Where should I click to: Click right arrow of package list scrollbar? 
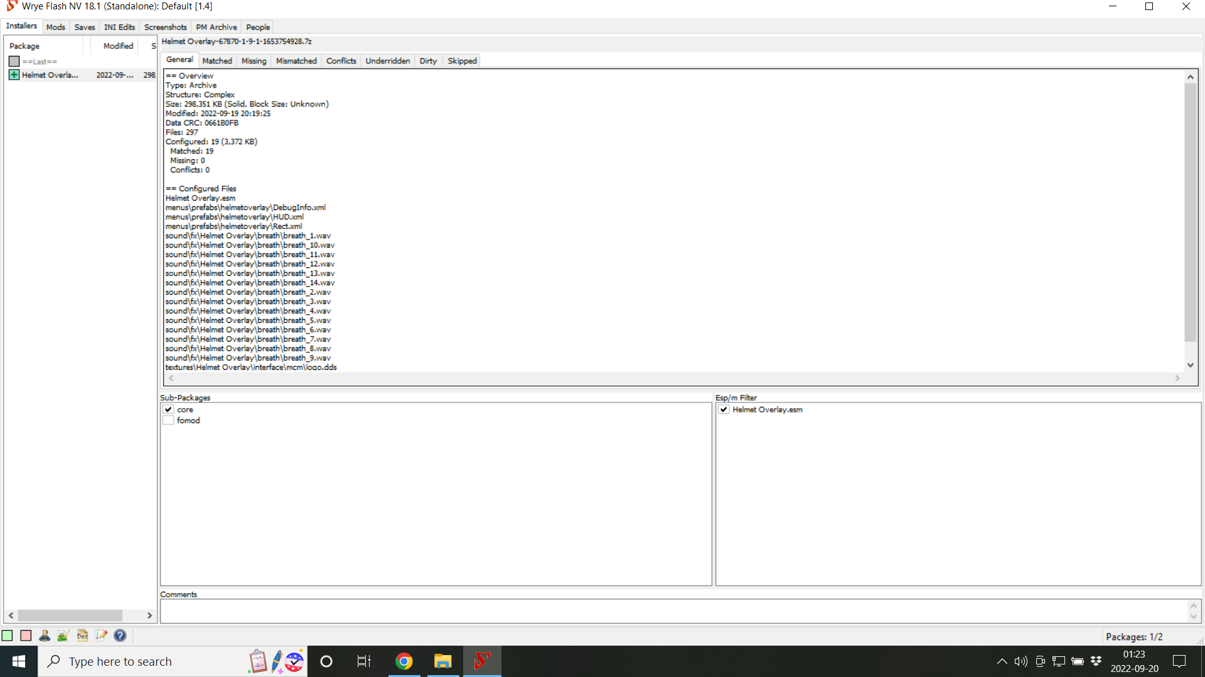click(x=149, y=616)
